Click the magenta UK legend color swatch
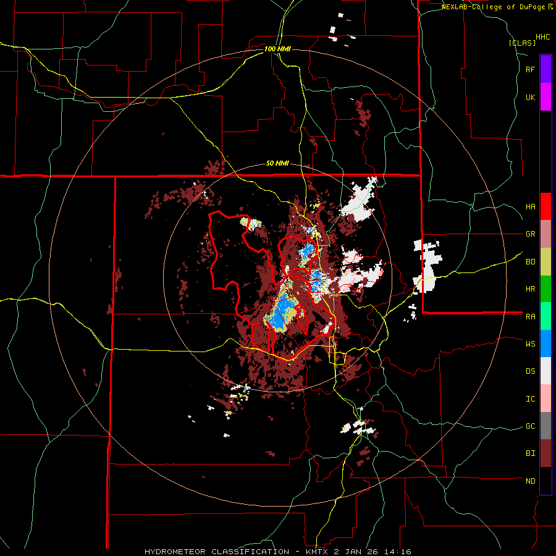Image resolution: width=556 pixels, height=556 pixels. (545, 97)
